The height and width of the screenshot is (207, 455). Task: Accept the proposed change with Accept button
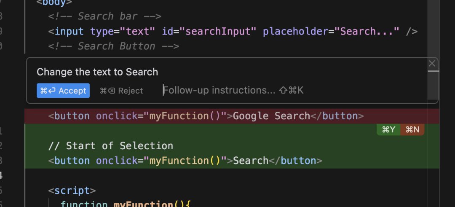coord(63,91)
